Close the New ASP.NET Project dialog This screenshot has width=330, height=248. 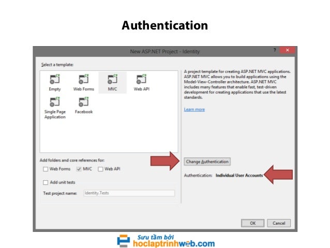pos(287,50)
